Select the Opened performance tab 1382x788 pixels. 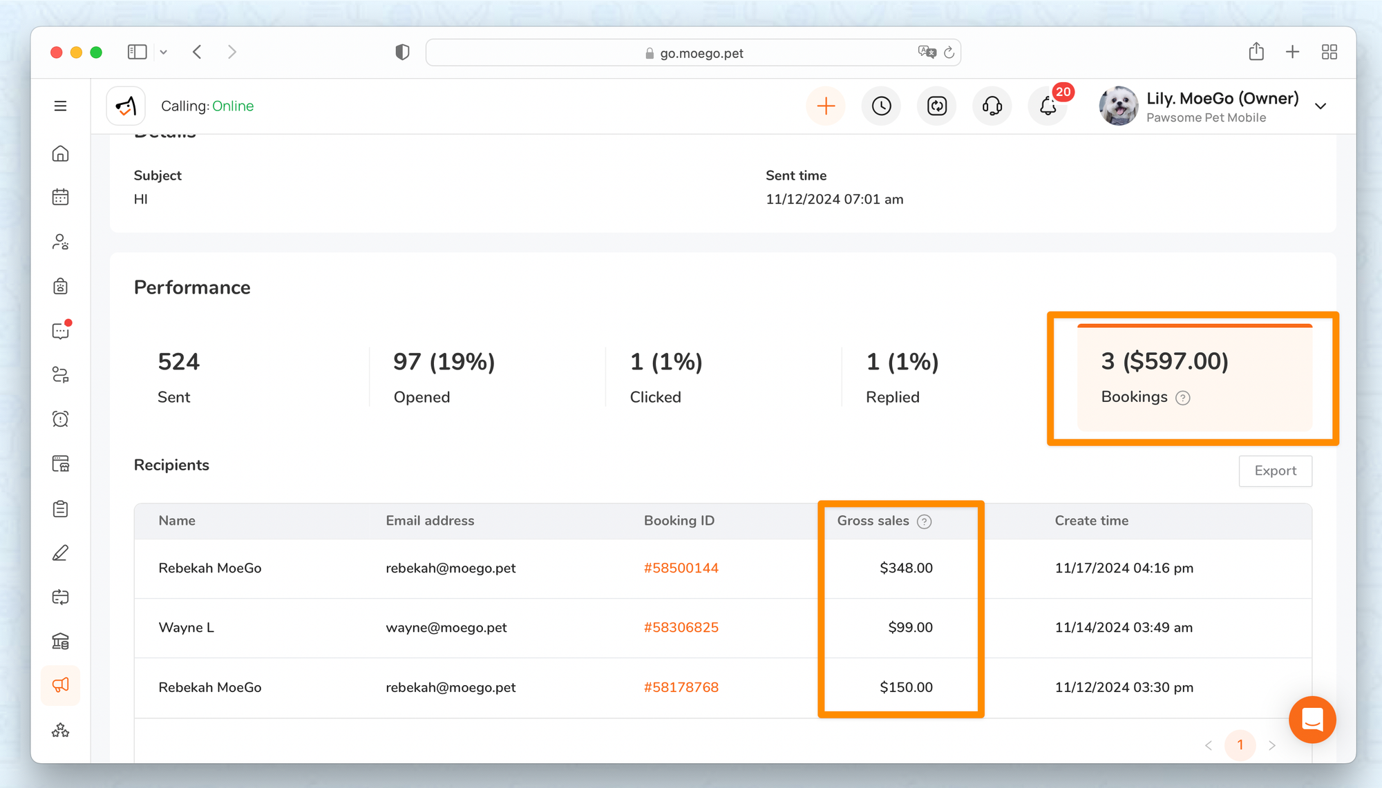tap(444, 378)
